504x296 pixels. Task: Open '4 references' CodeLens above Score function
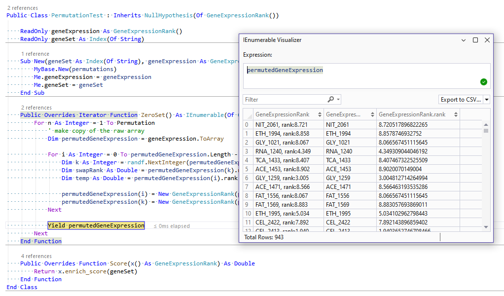coord(36,256)
